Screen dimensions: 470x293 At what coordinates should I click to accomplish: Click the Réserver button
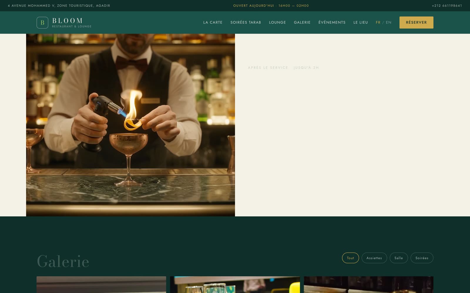click(416, 23)
